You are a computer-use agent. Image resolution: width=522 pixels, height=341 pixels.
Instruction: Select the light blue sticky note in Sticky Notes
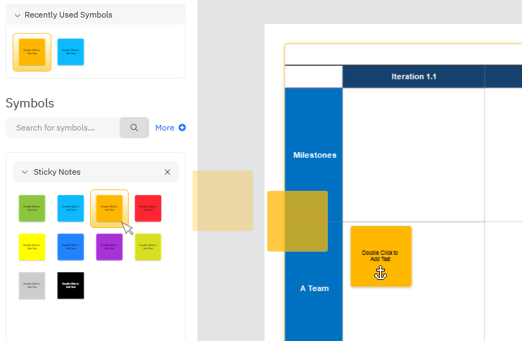(x=70, y=208)
